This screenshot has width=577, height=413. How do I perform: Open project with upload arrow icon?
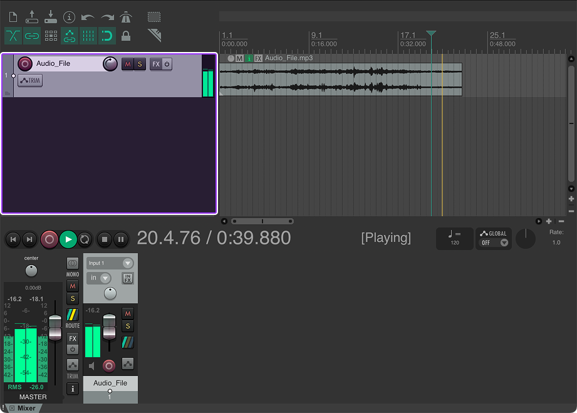(32, 17)
